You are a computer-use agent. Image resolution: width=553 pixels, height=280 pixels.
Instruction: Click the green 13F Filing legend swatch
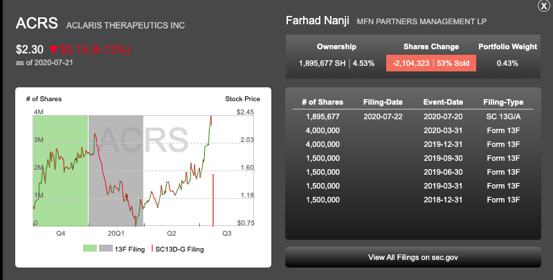click(x=90, y=248)
